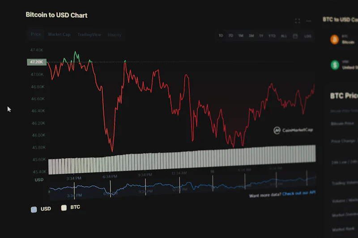Toggle LOG scale on the chart
The image size is (358, 238).
[308, 36]
